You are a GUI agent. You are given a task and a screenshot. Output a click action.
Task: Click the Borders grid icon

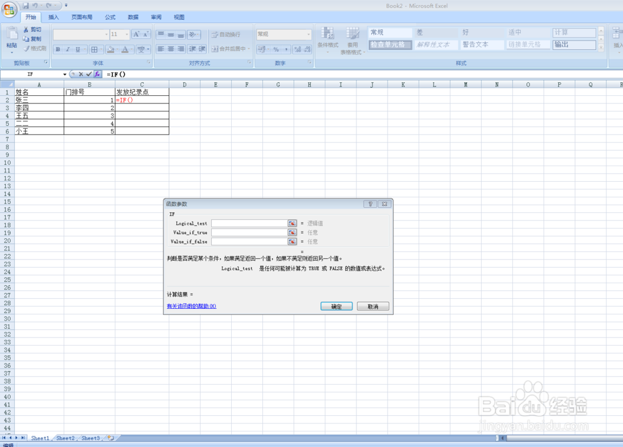click(x=94, y=49)
